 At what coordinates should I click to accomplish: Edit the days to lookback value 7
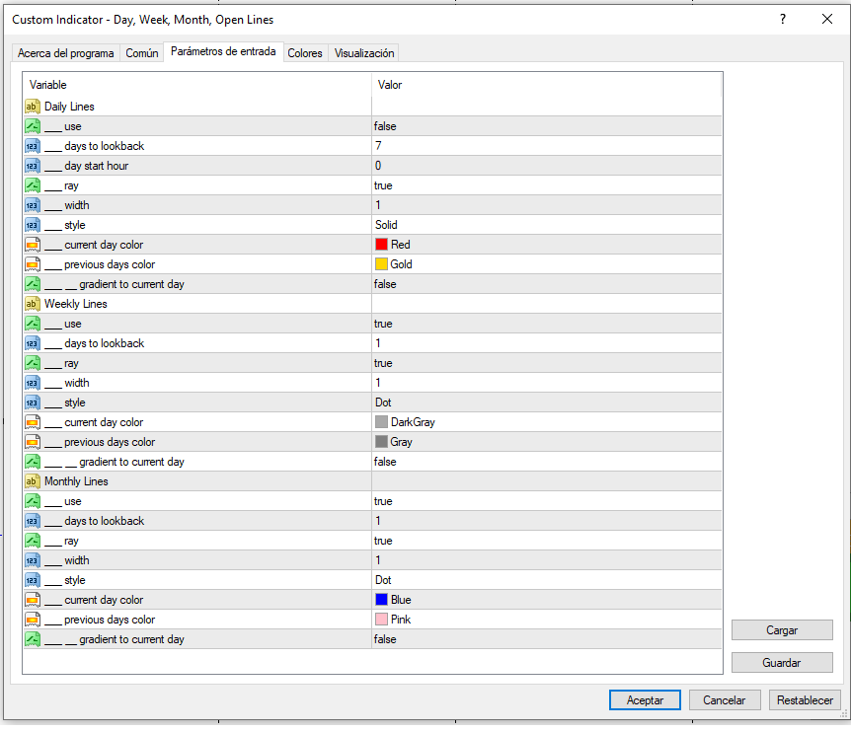(547, 146)
